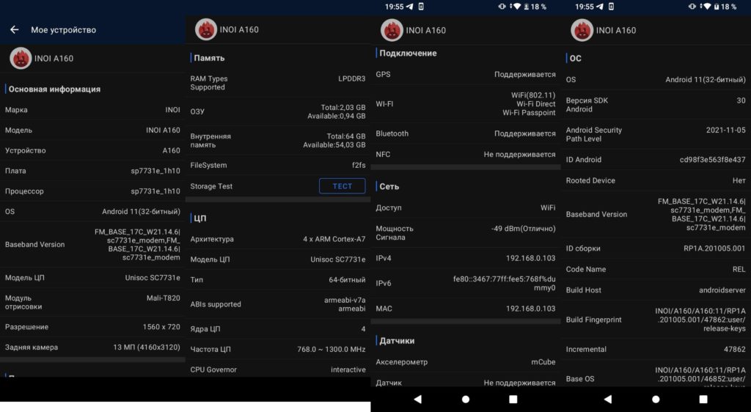The width and height of the screenshot is (751, 412).
Task: Select the Датчики section header
Action: pyautogui.click(x=397, y=341)
